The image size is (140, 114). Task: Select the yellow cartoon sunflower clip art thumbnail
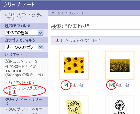click(74, 104)
